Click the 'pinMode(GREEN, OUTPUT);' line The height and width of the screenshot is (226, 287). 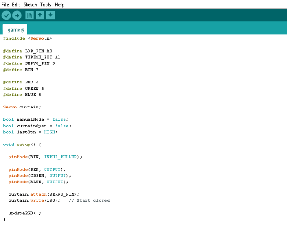(40, 175)
